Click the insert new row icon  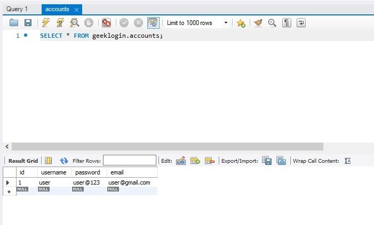[x=195, y=161]
